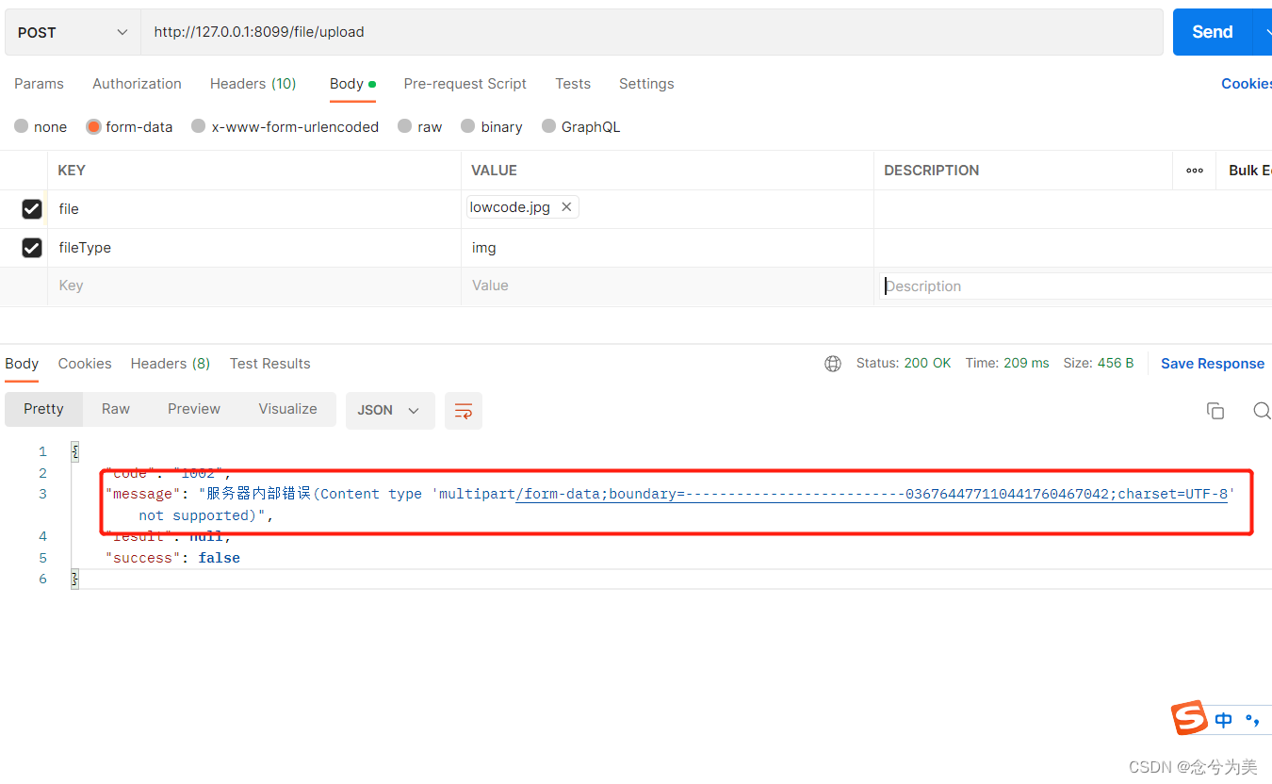Switch Chinese/English via the 中 tray icon
This screenshot has height=784, width=1272.
1222,719
